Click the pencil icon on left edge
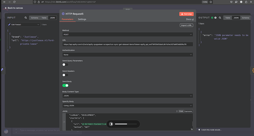254x136 pixels. coord(2,70)
